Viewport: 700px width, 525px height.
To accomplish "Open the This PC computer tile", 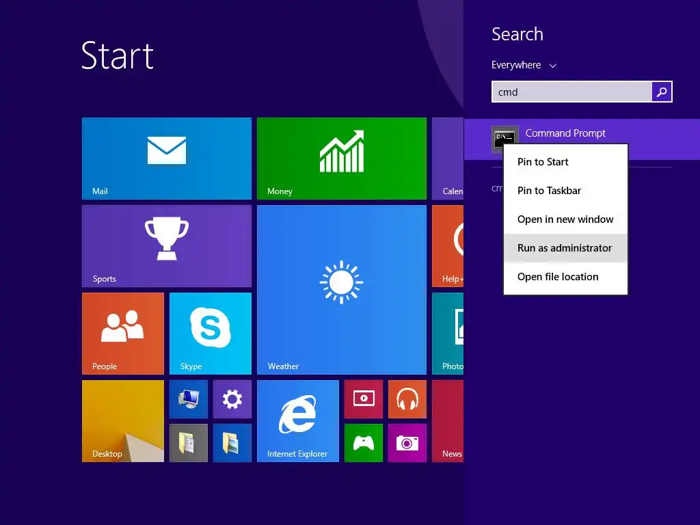I will point(189,399).
